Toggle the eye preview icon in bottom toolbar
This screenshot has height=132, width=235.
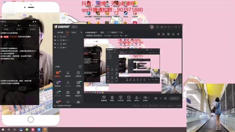pos(161,98)
